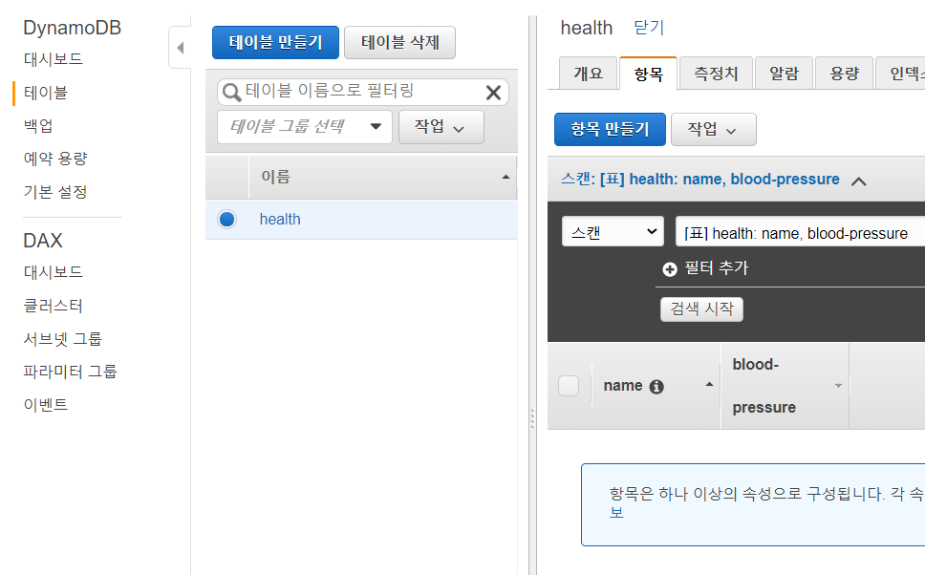Click the blood-pressure column header
This screenshot has width=925, height=575.
point(785,386)
